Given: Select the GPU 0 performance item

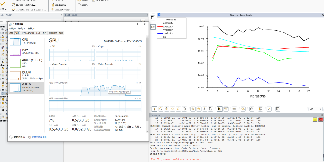Looking at the screenshot, I should click(x=26, y=87).
